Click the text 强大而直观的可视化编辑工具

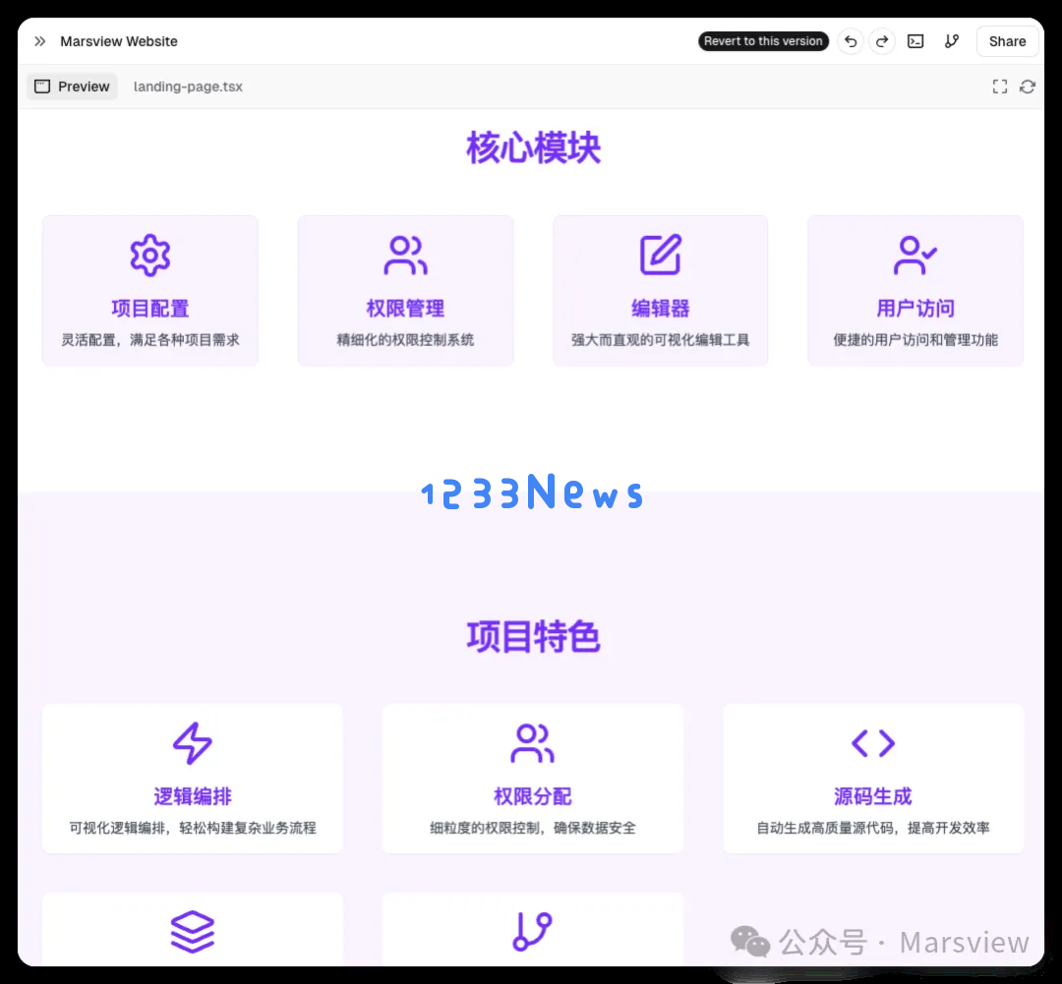click(x=661, y=340)
